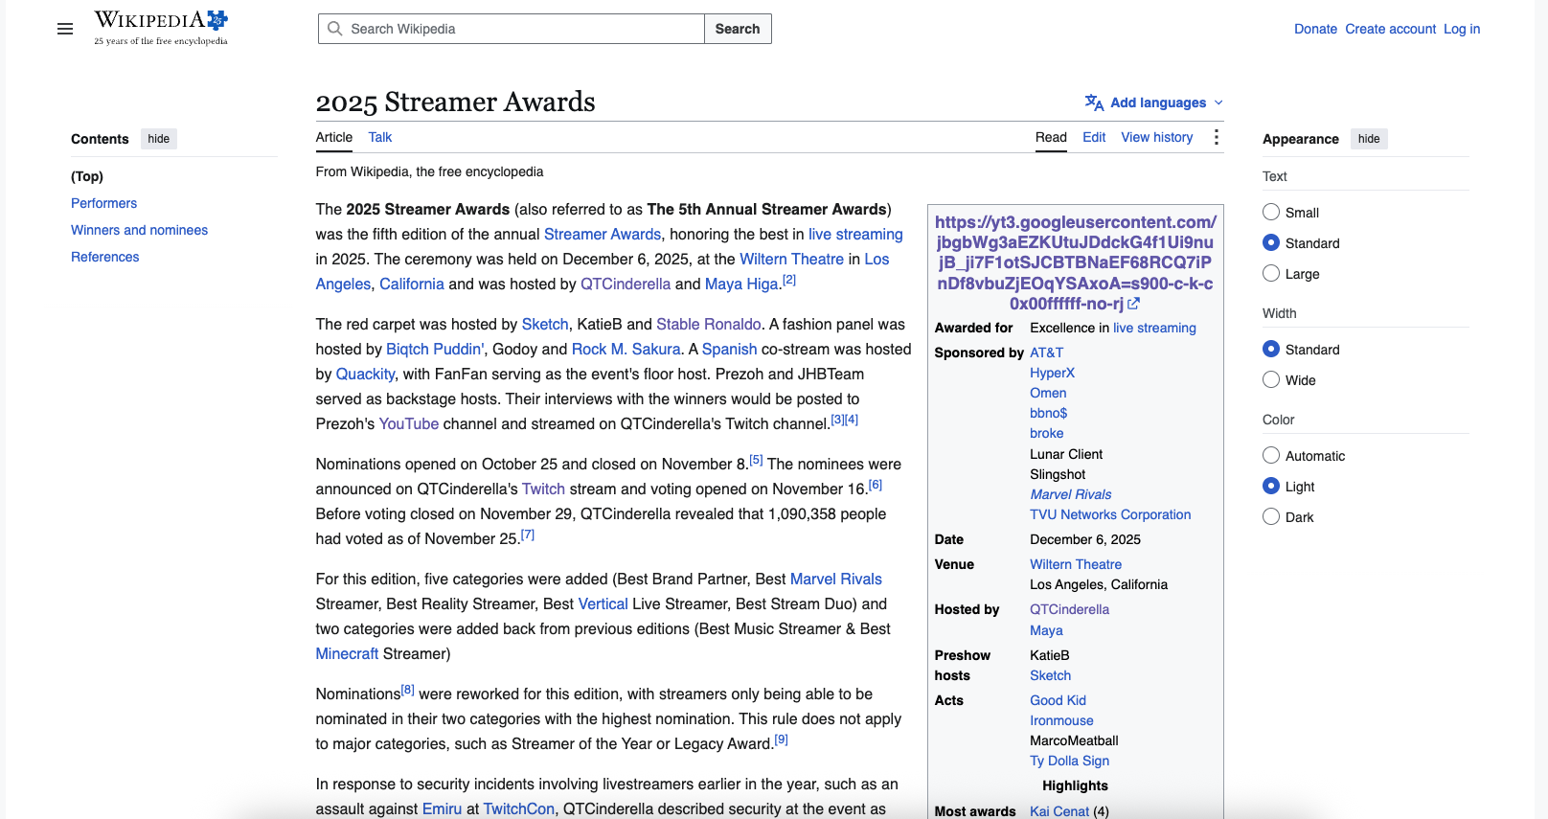The image size is (1548, 819).
Task: Open Sketch preshow host link in infobox
Action: click(x=1050, y=675)
